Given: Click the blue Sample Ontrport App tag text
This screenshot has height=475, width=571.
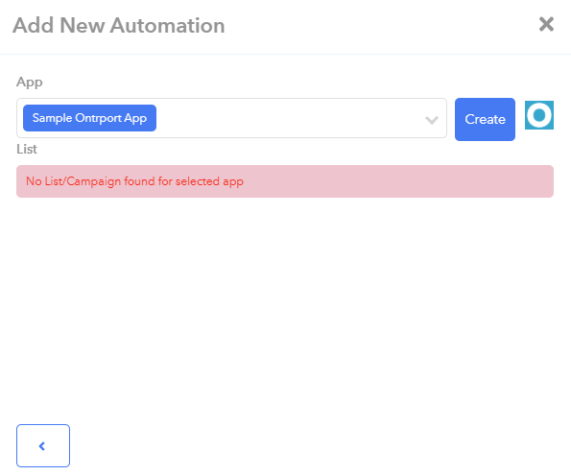Looking at the screenshot, I should (89, 118).
